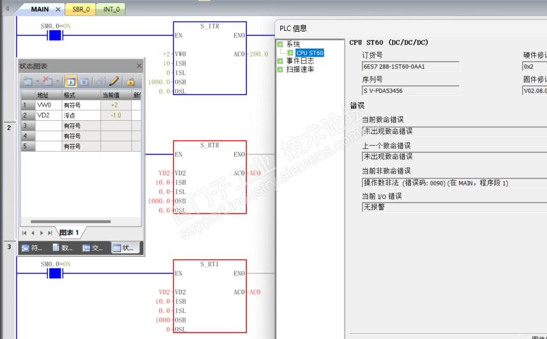547x339 pixels.
Task: Open dropdown arrow next to add chart icon
Action: (x=37, y=82)
